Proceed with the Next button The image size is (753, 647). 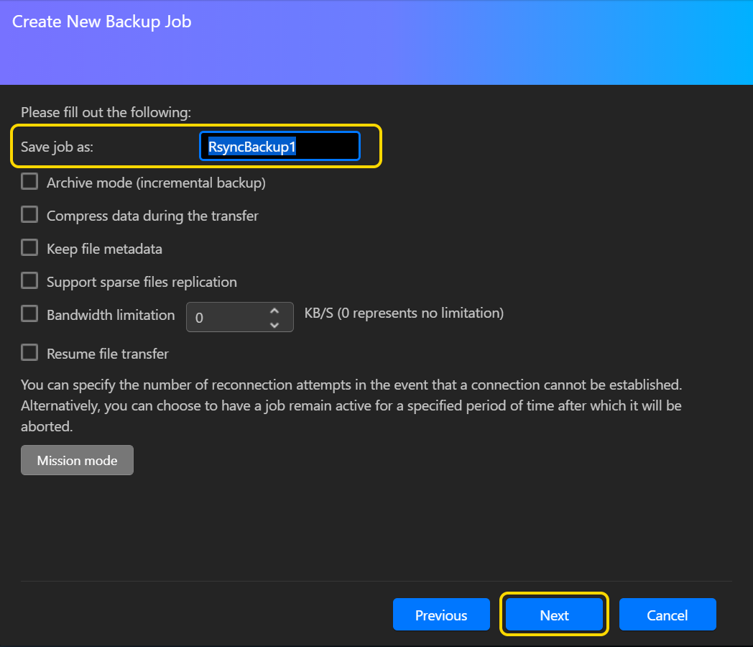(554, 615)
